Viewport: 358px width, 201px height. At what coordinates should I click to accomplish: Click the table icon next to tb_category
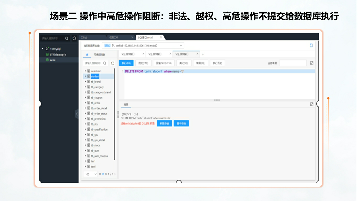point(89,87)
